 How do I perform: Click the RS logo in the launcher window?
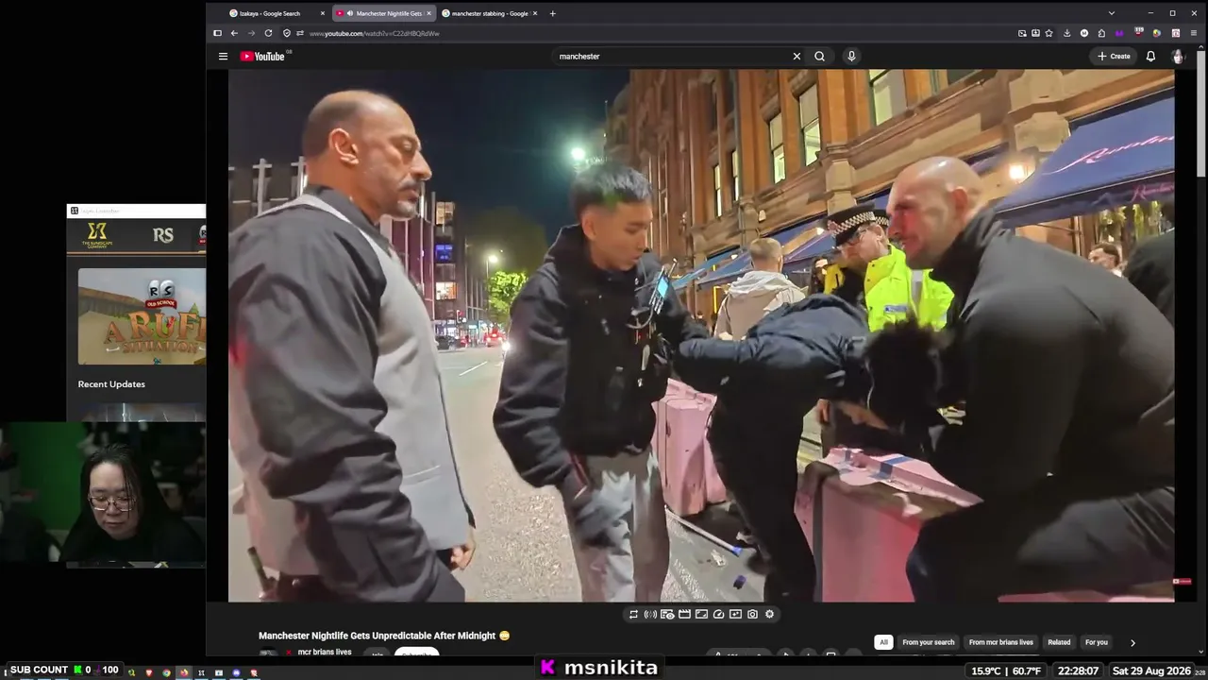click(163, 235)
